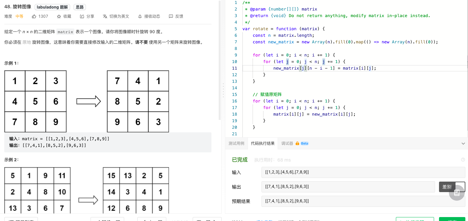Click the code line 'const n = matrix.length;'

284,35
